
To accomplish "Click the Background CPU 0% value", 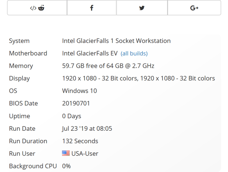I will (x=66, y=166).
